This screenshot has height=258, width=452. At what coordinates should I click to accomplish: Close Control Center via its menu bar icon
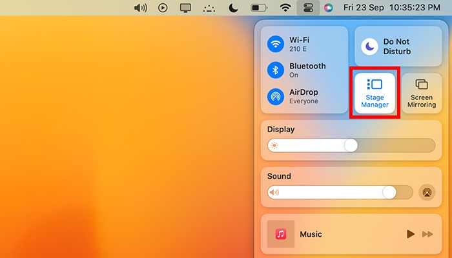(308, 8)
